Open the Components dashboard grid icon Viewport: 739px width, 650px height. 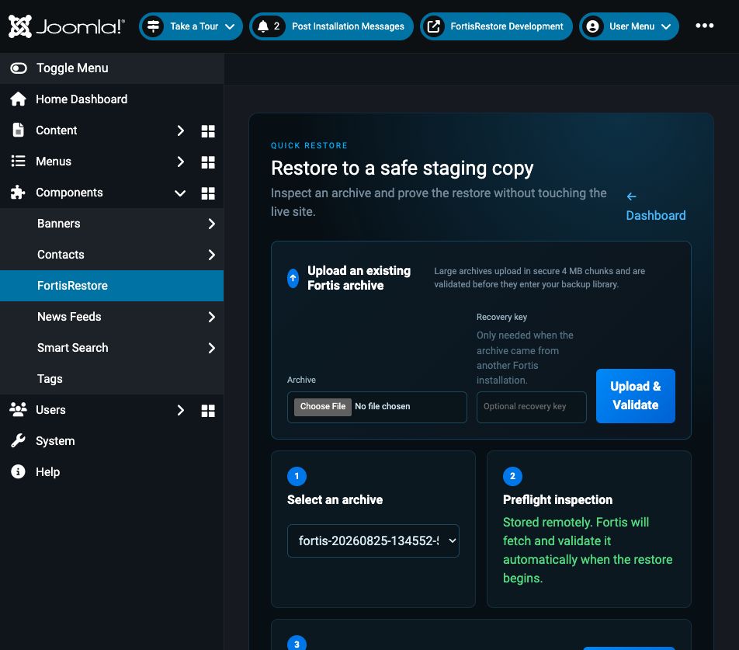coord(208,193)
